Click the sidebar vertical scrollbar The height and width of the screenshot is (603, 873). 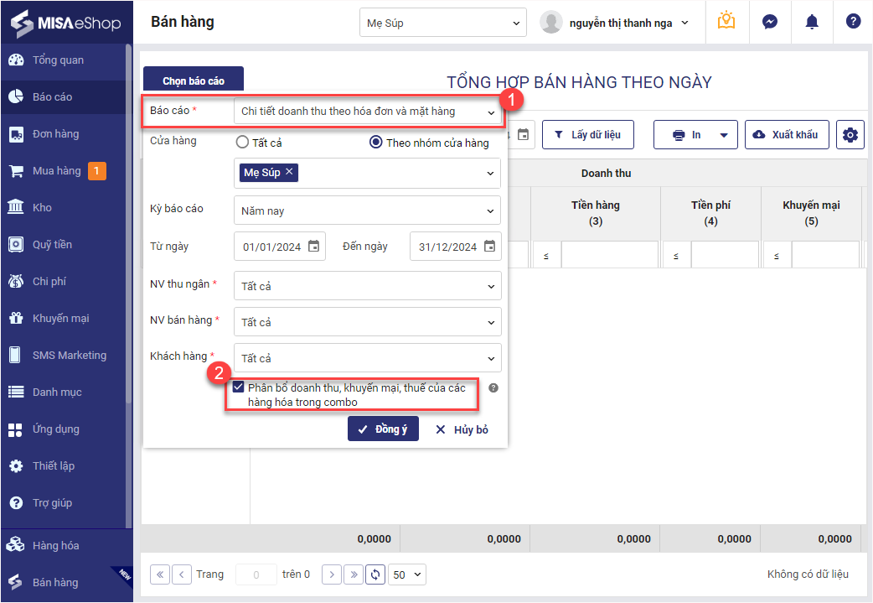[x=129, y=223]
